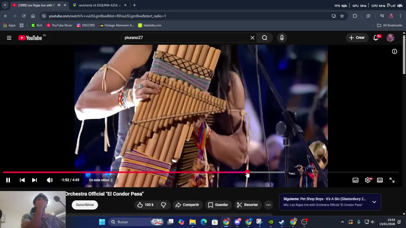Run the YouTube search
Image resolution: width=406 pixels, height=228 pixels.
265,38
